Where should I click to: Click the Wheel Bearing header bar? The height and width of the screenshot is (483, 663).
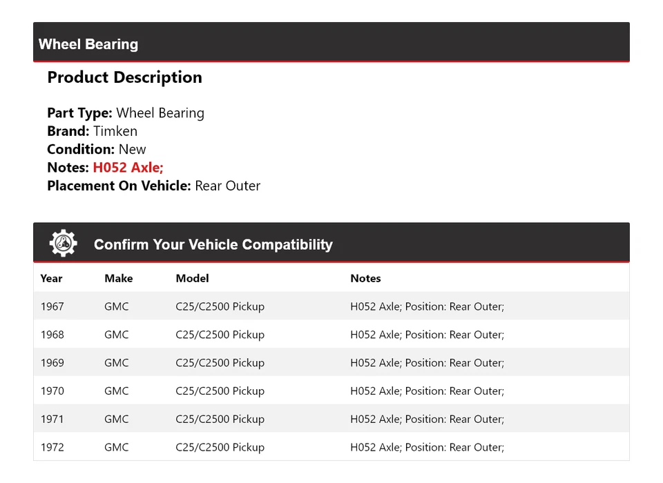331,44
